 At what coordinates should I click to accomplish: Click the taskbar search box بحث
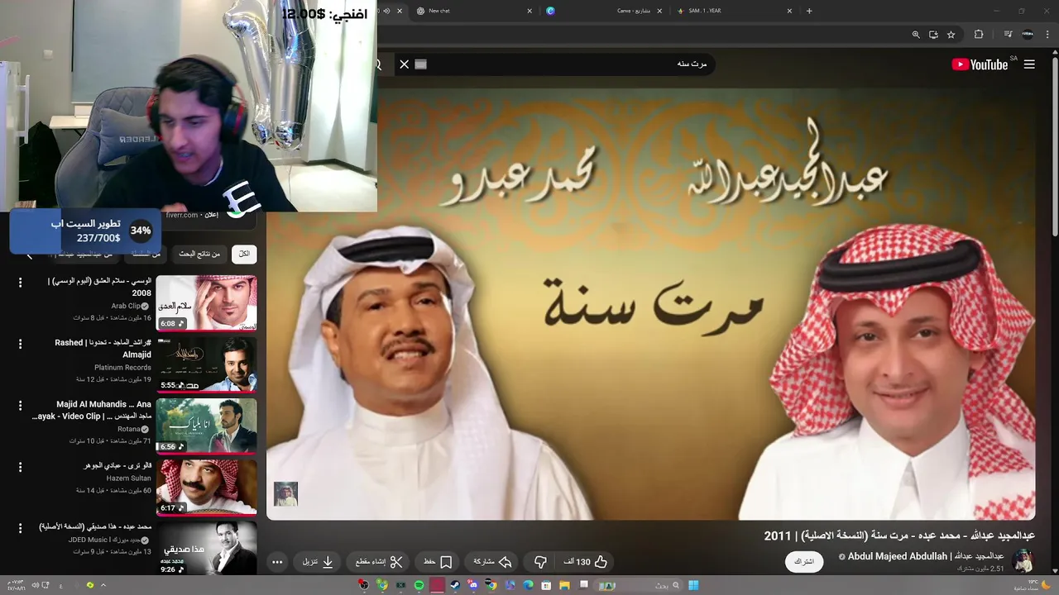point(637,585)
